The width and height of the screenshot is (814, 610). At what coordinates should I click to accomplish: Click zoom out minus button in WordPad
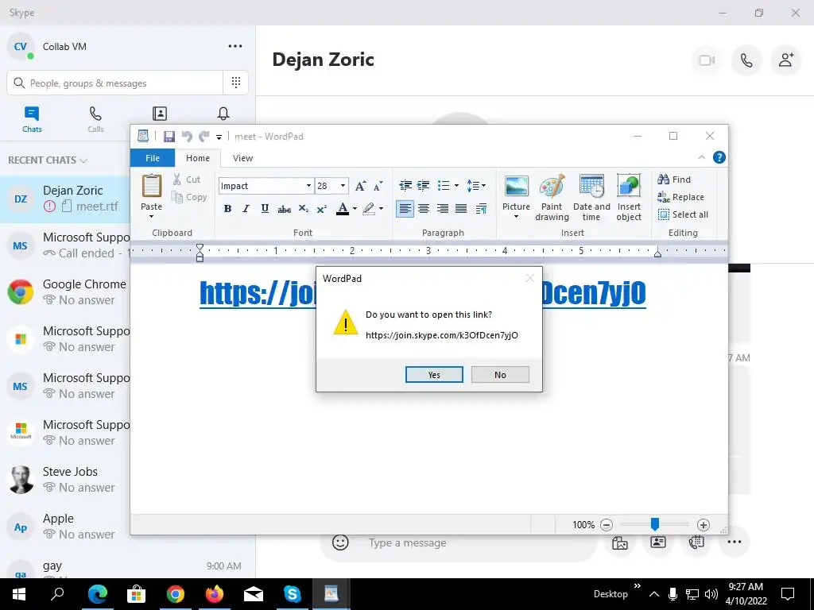click(607, 525)
